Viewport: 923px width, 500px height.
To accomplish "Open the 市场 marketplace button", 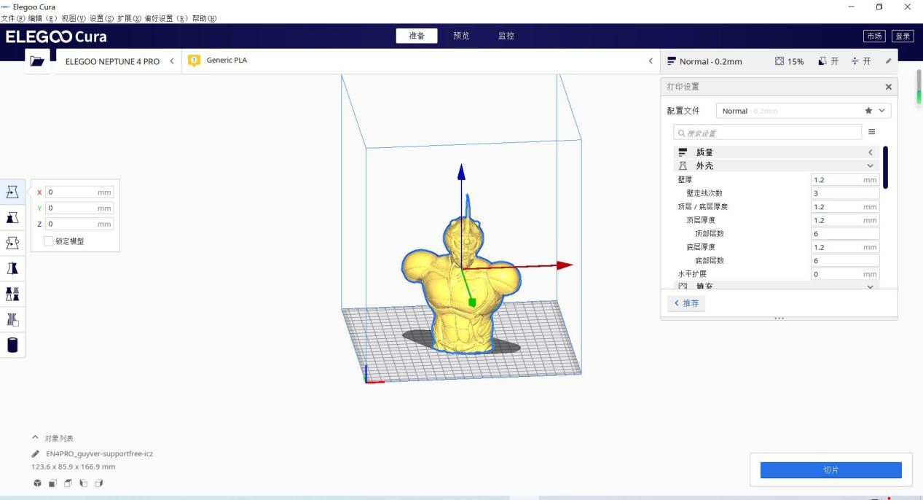I will tap(874, 36).
